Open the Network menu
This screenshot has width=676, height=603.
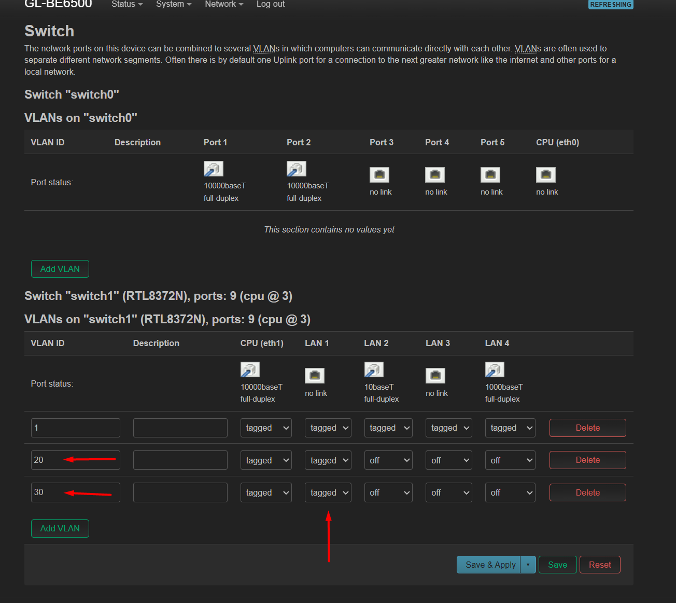click(x=224, y=4)
